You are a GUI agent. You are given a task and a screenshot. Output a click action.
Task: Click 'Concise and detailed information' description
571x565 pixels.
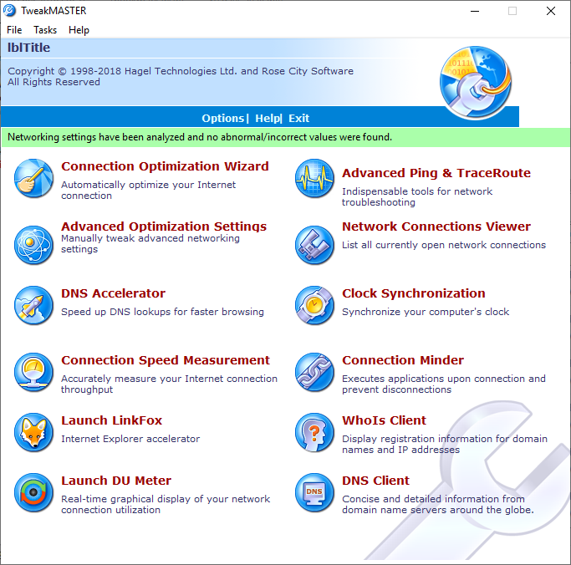coord(438,504)
